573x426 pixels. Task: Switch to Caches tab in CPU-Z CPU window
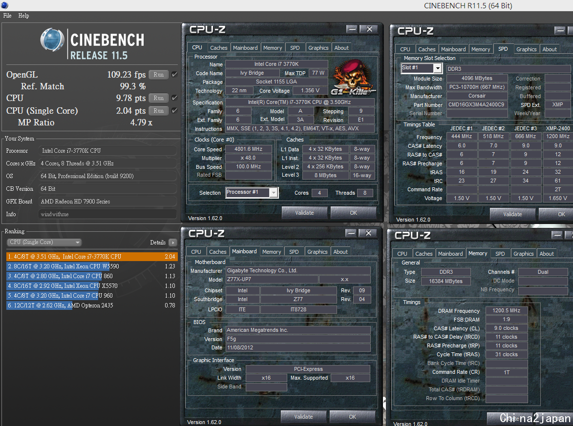(x=218, y=48)
